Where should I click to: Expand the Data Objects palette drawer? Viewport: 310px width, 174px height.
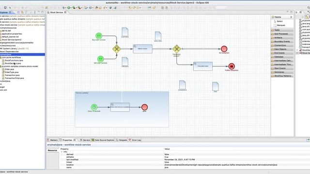pos(282,49)
